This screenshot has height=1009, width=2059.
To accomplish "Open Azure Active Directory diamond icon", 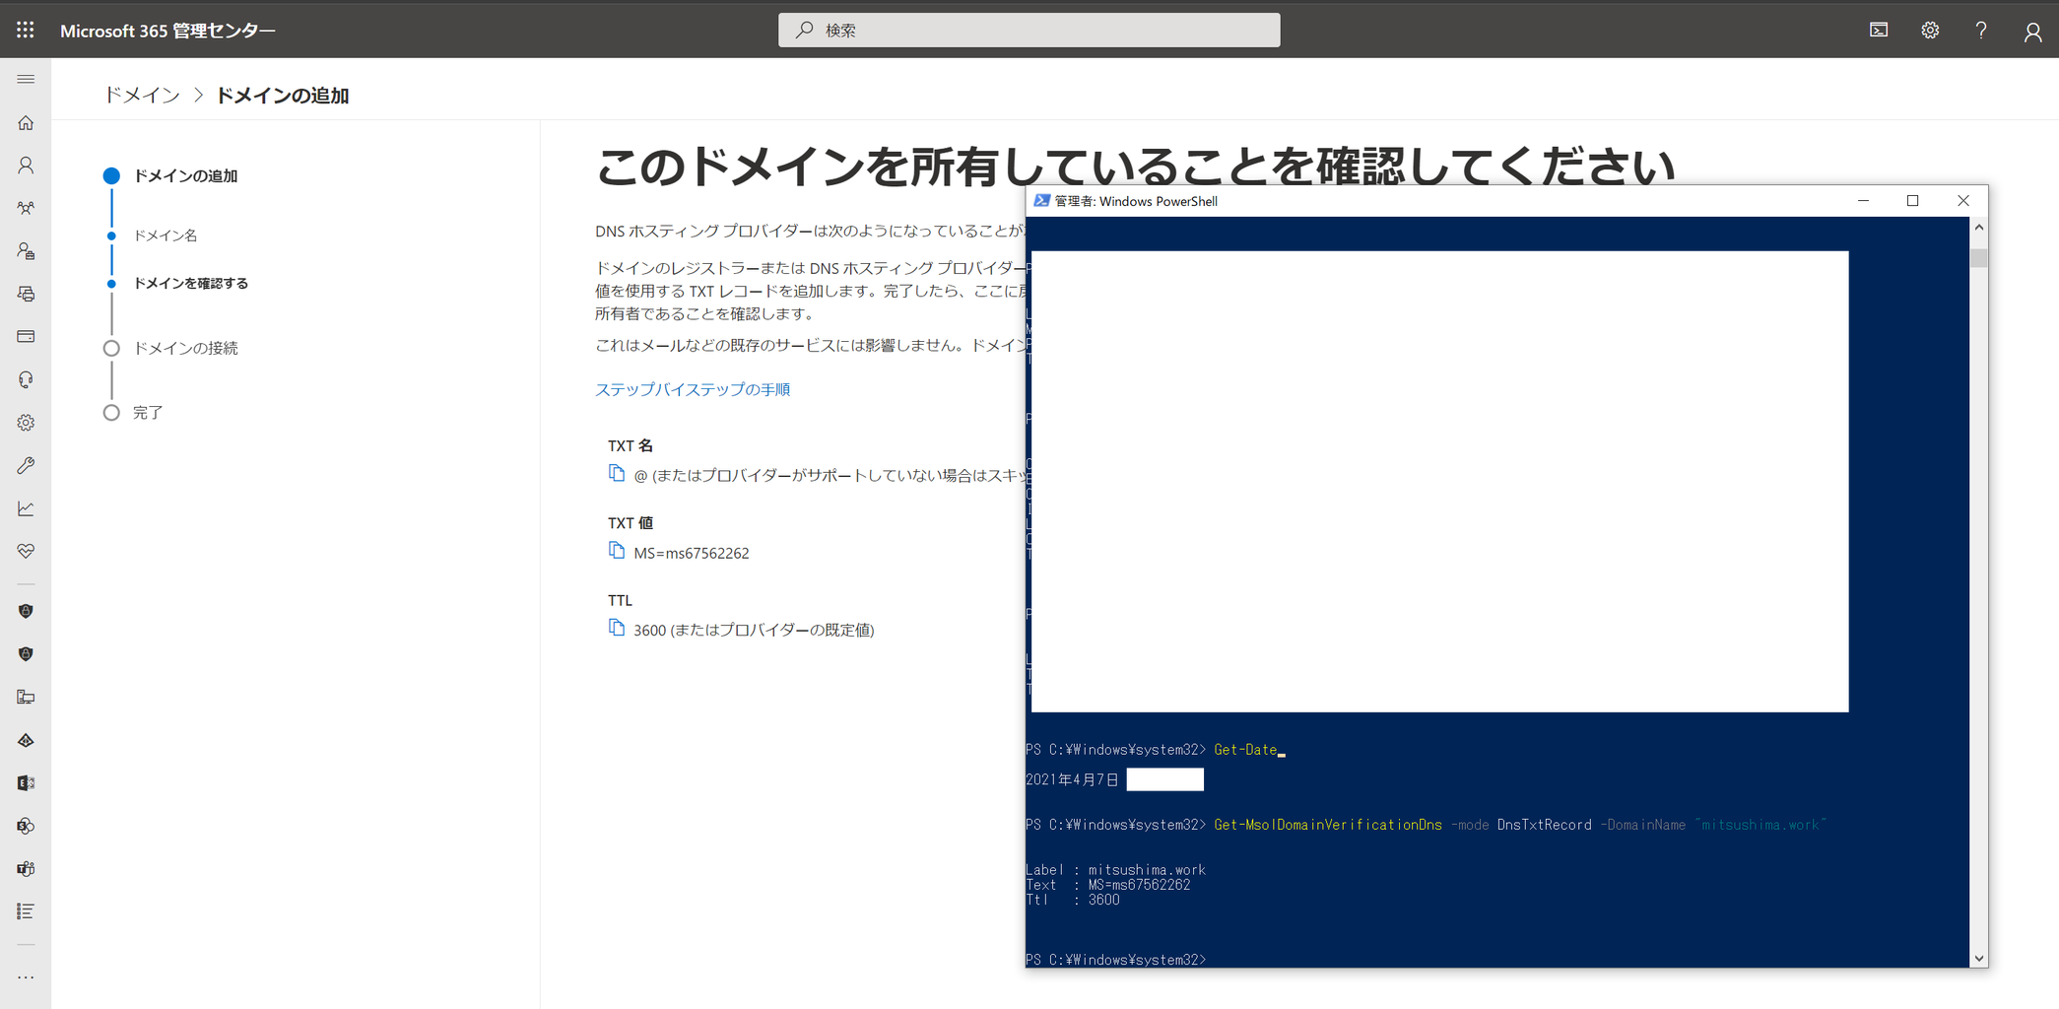I will 26,740.
